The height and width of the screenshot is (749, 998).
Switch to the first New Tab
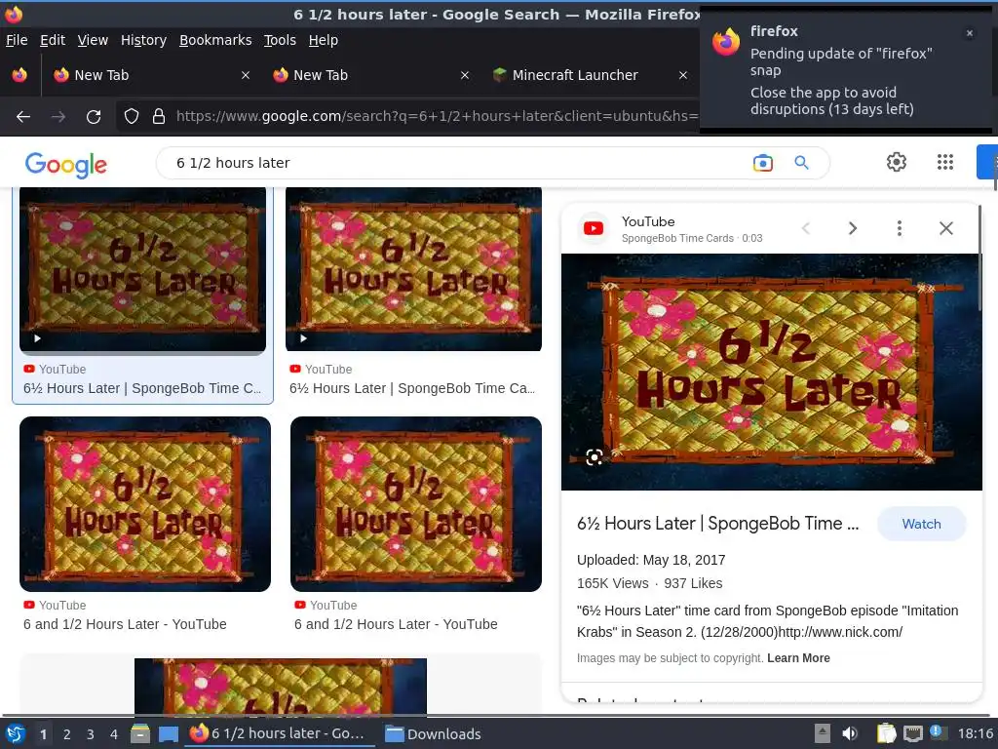pyautogui.click(x=151, y=75)
